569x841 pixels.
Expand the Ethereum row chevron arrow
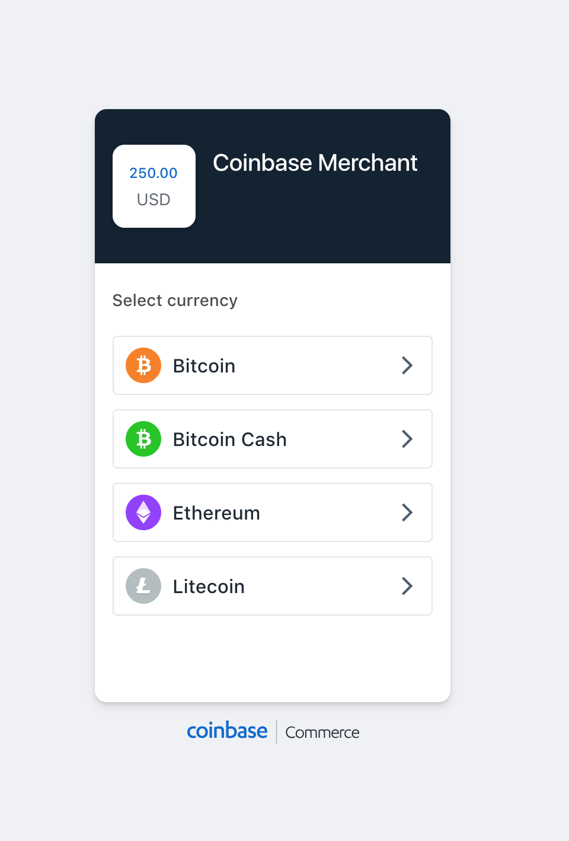(x=407, y=512)
